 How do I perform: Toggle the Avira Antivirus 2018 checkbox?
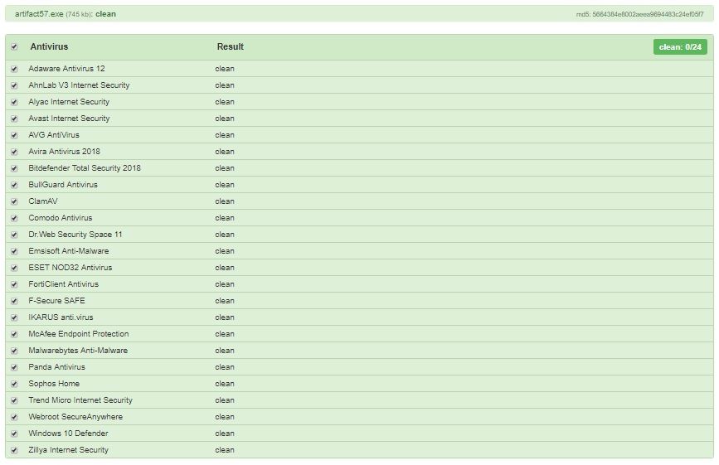pyautogui.click(x=14, y=152)
